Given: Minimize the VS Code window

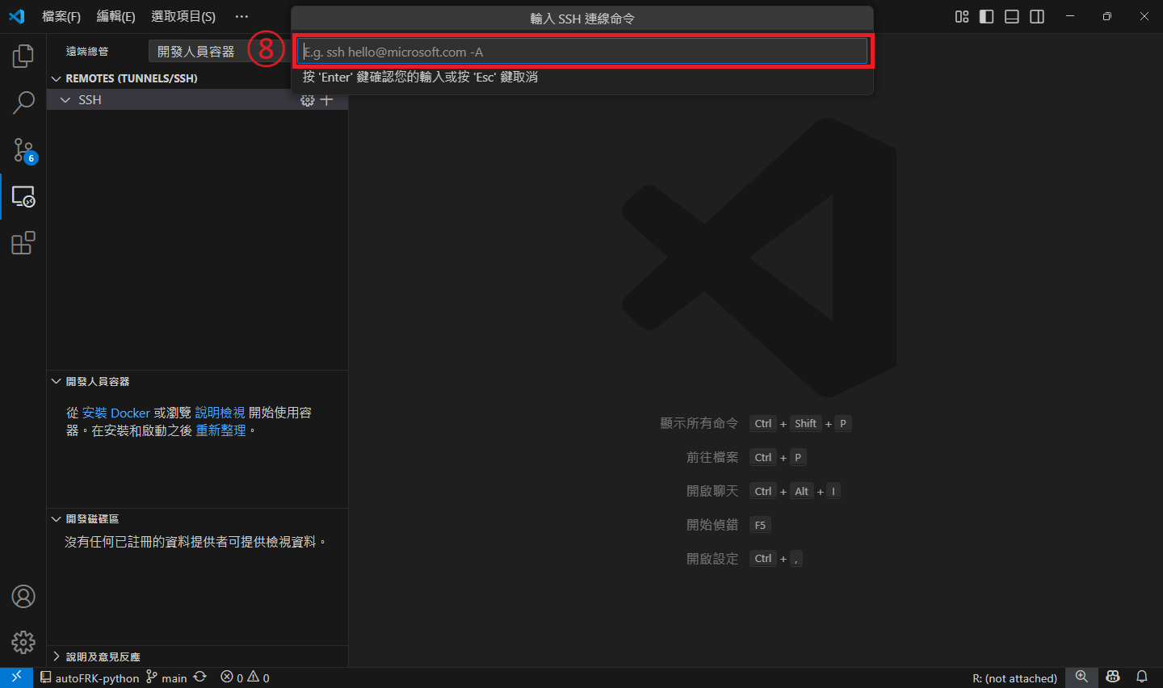Looking at the screenshot, I should tap(1070, 16).
